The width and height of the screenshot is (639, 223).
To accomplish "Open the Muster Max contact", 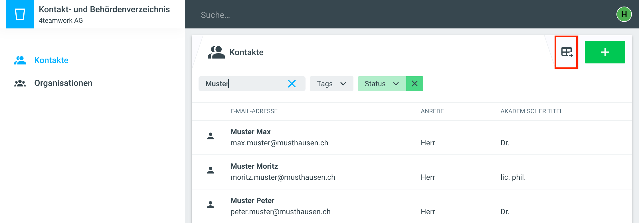I will 250,132.
